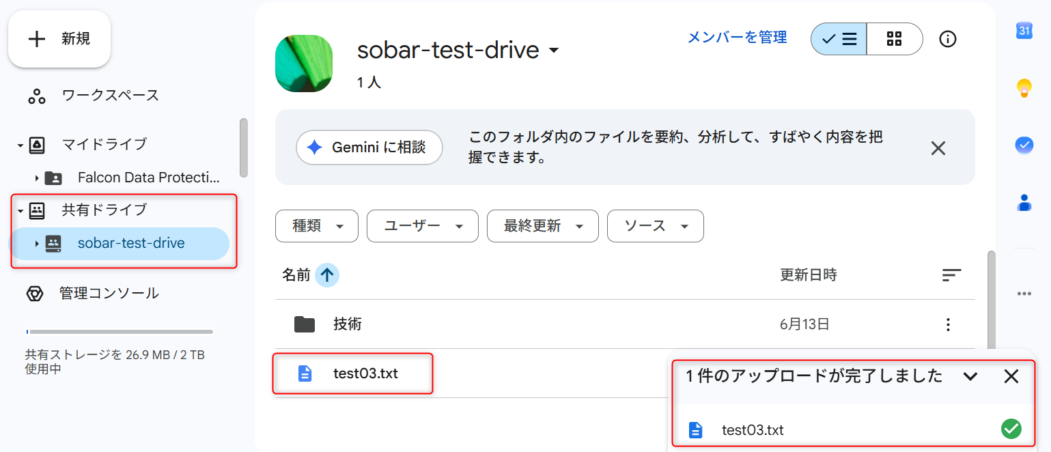This screenshot has height=452, width=1051.
Task: Select the test03.txt file in the list
Action: pos(365,373)
